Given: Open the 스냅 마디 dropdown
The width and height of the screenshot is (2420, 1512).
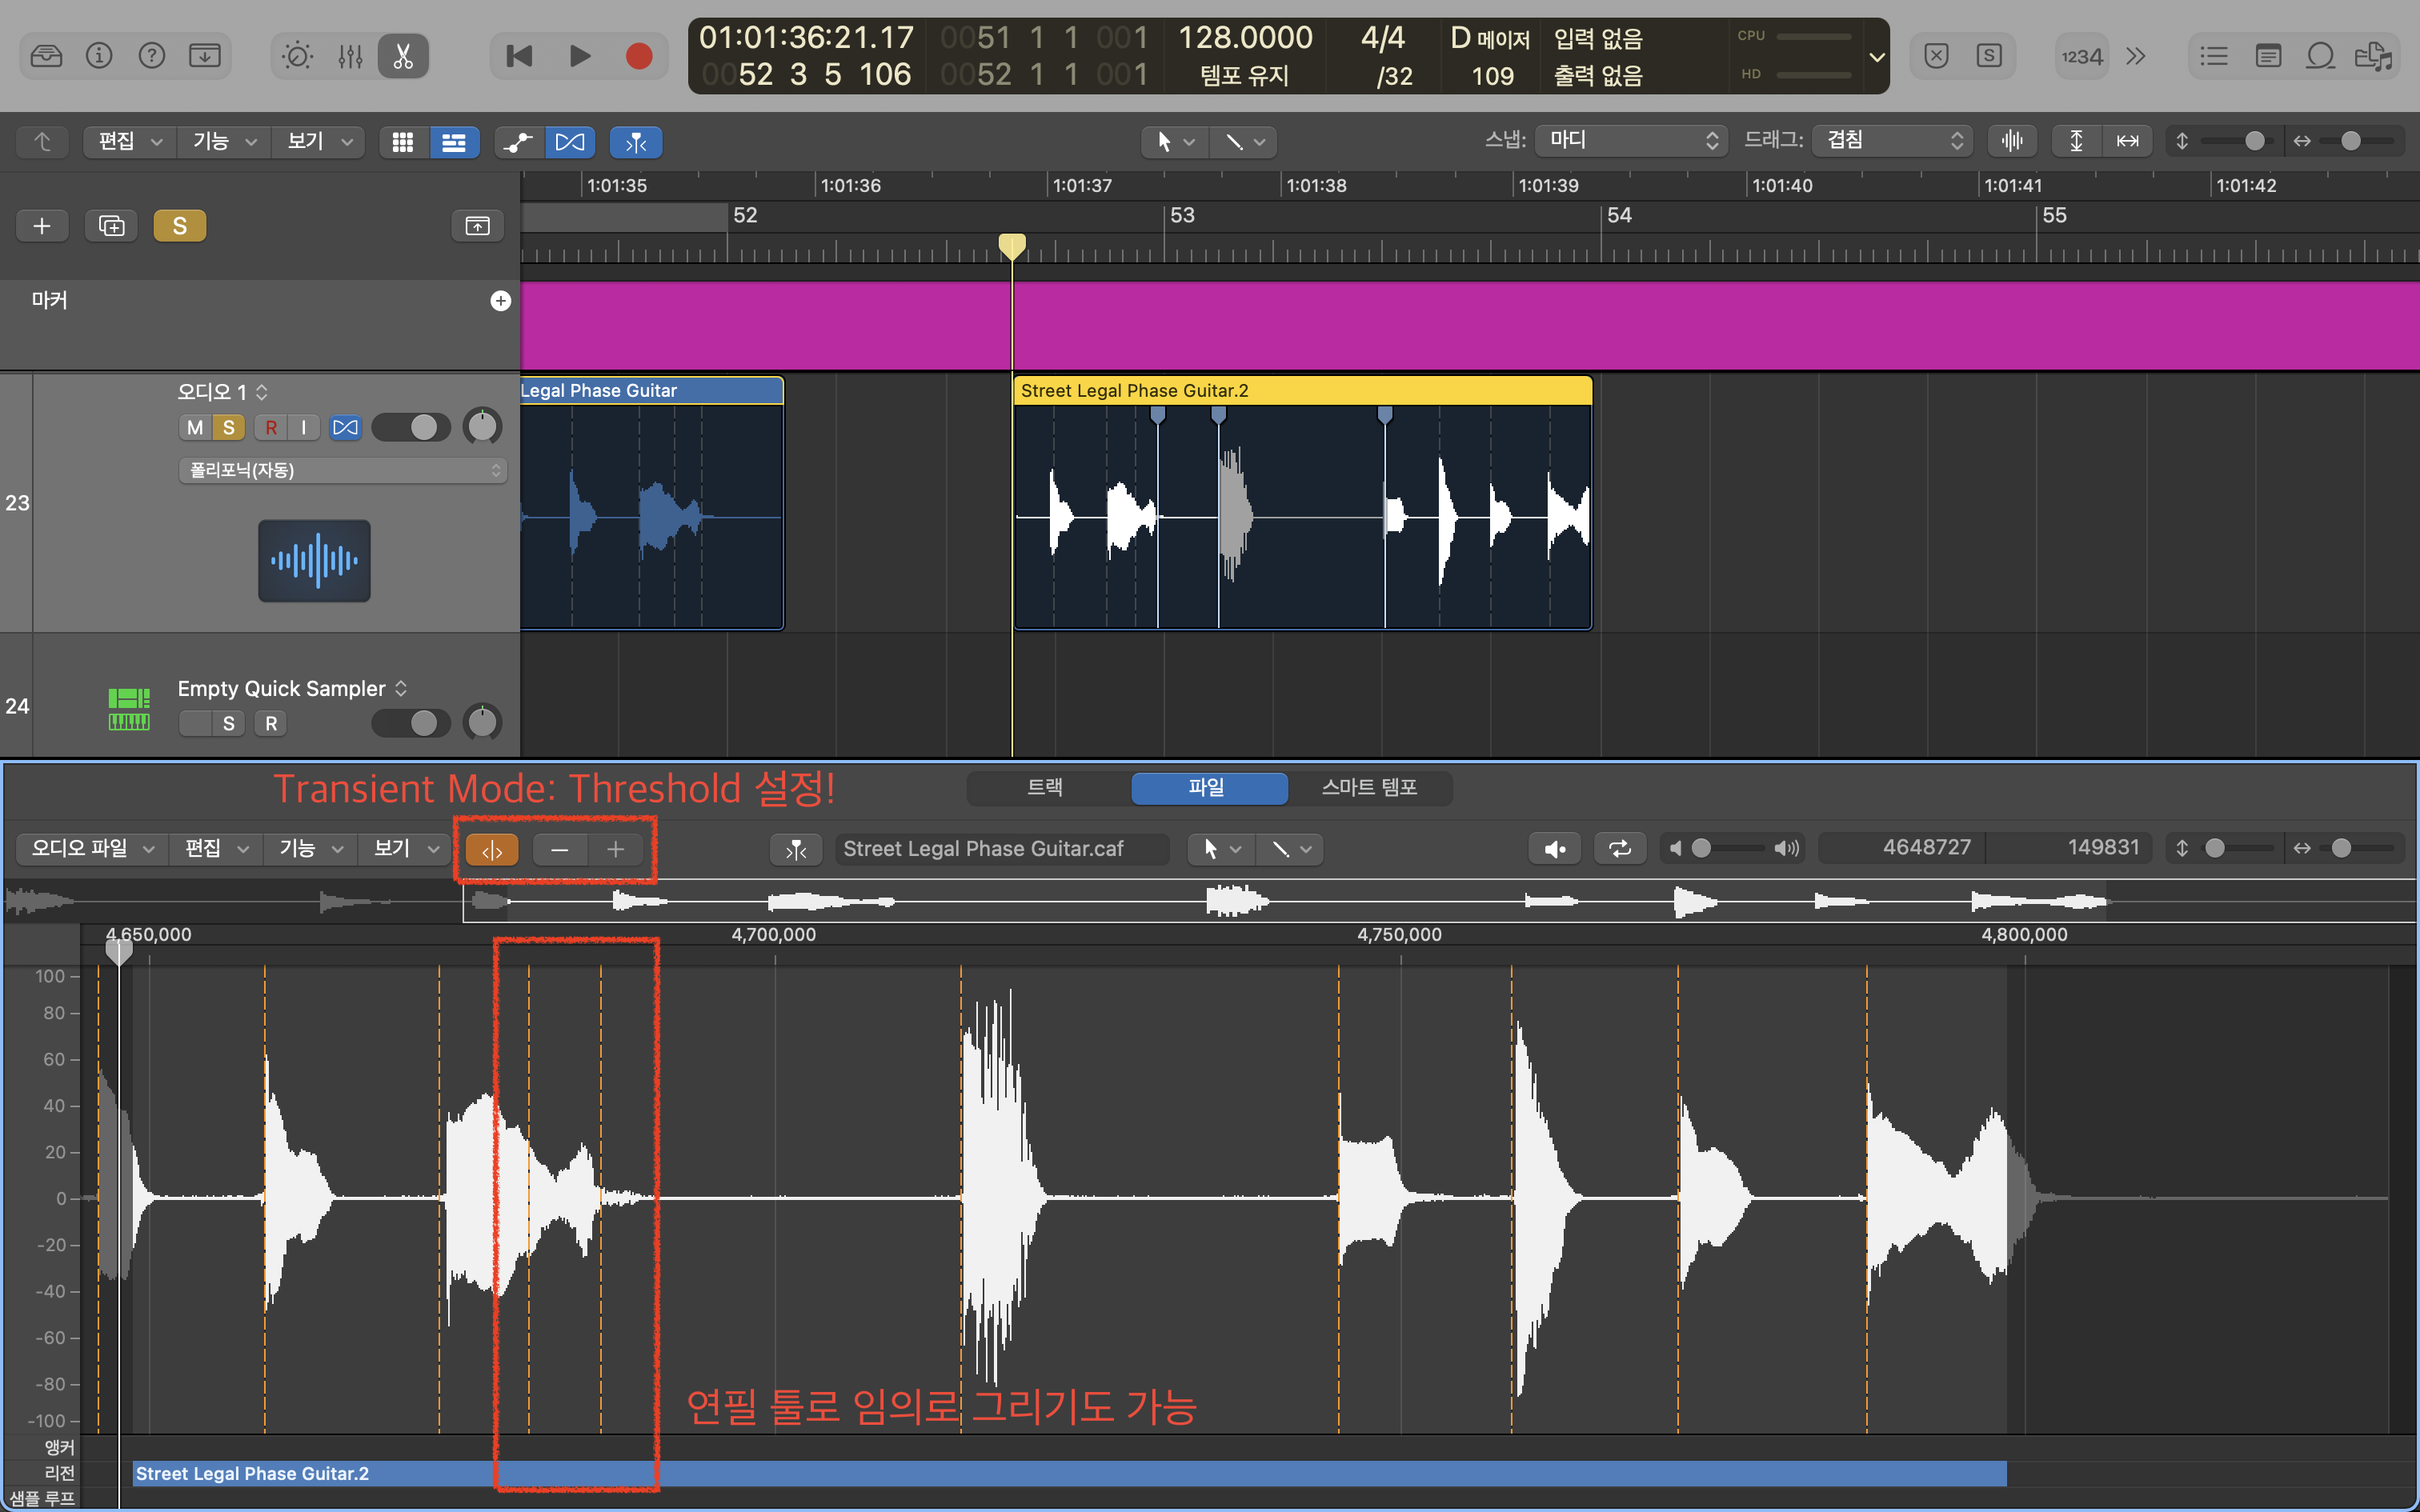Looking at the screenshot, I should (1631, 141).
